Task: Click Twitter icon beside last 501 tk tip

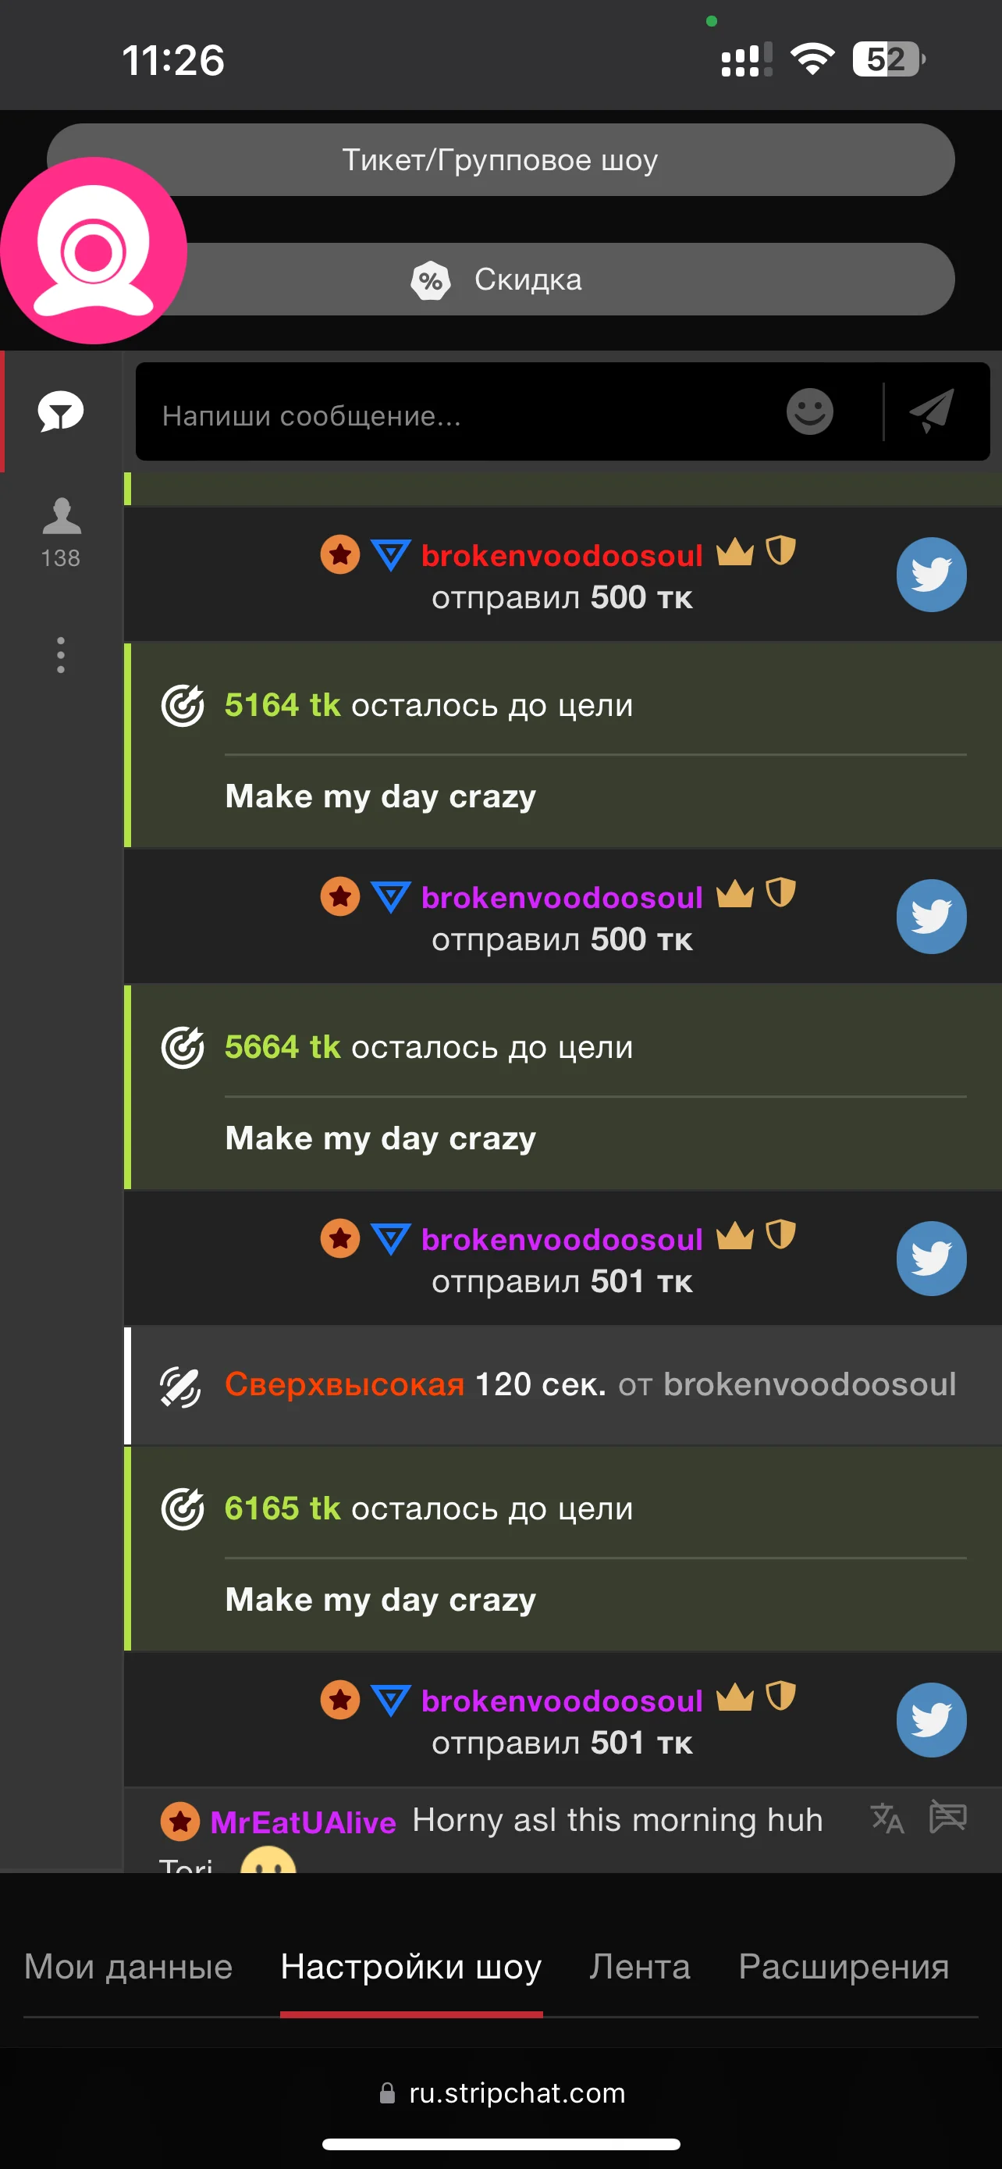Action: (930, 1719)
